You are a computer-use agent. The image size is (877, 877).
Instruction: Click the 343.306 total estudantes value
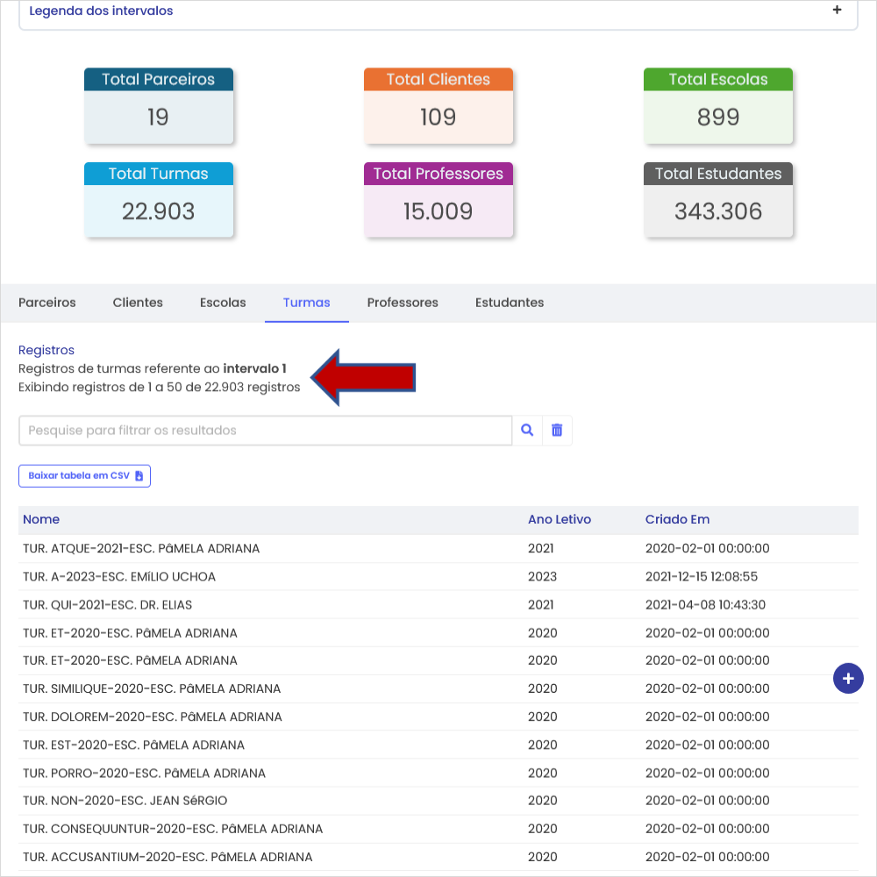pos(718,211)
